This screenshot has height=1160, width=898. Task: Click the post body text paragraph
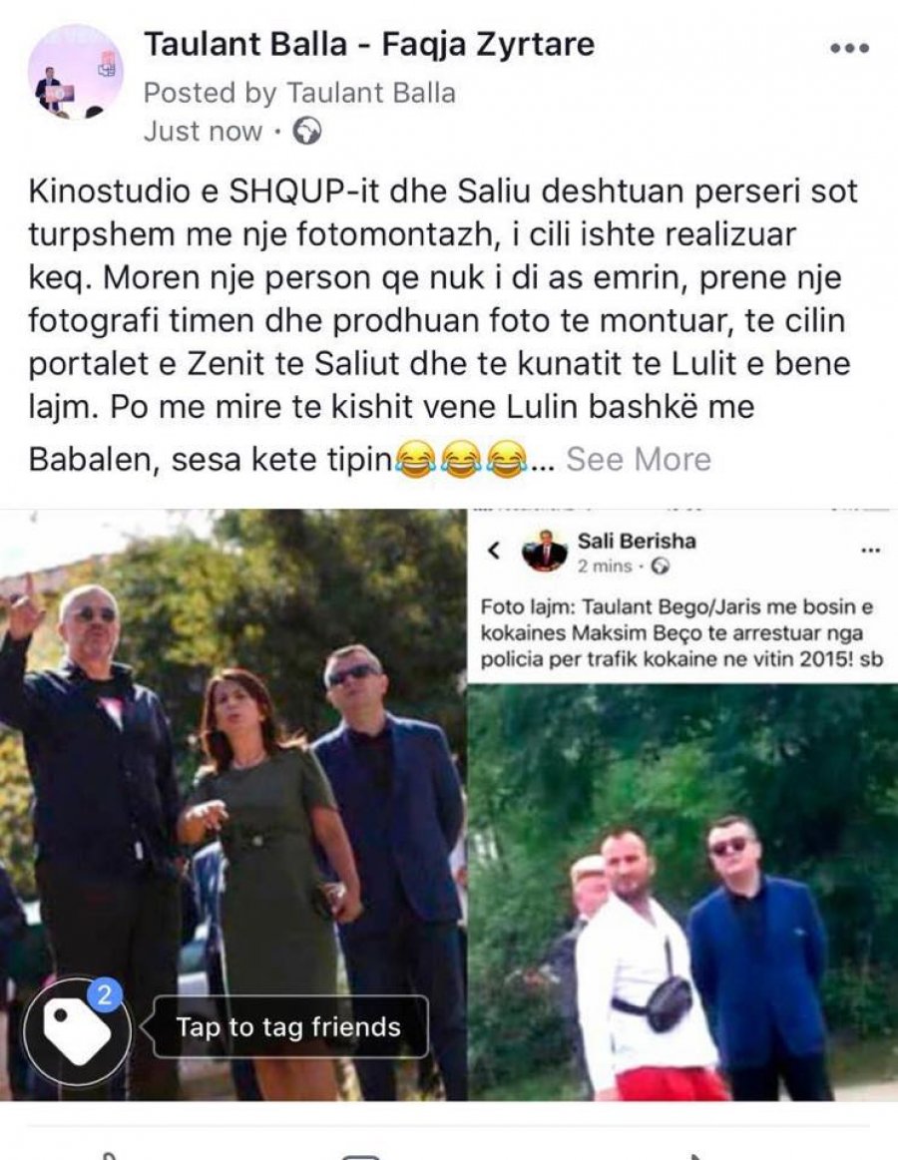coord(443,325)
